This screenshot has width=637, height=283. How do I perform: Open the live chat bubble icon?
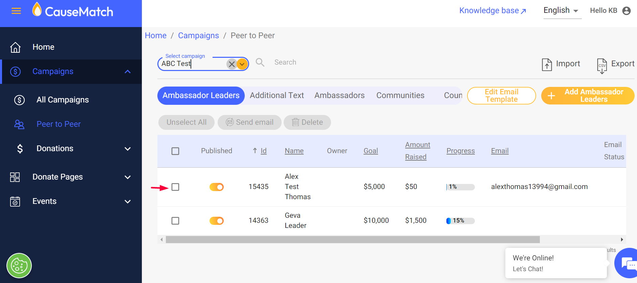[628, 264]
